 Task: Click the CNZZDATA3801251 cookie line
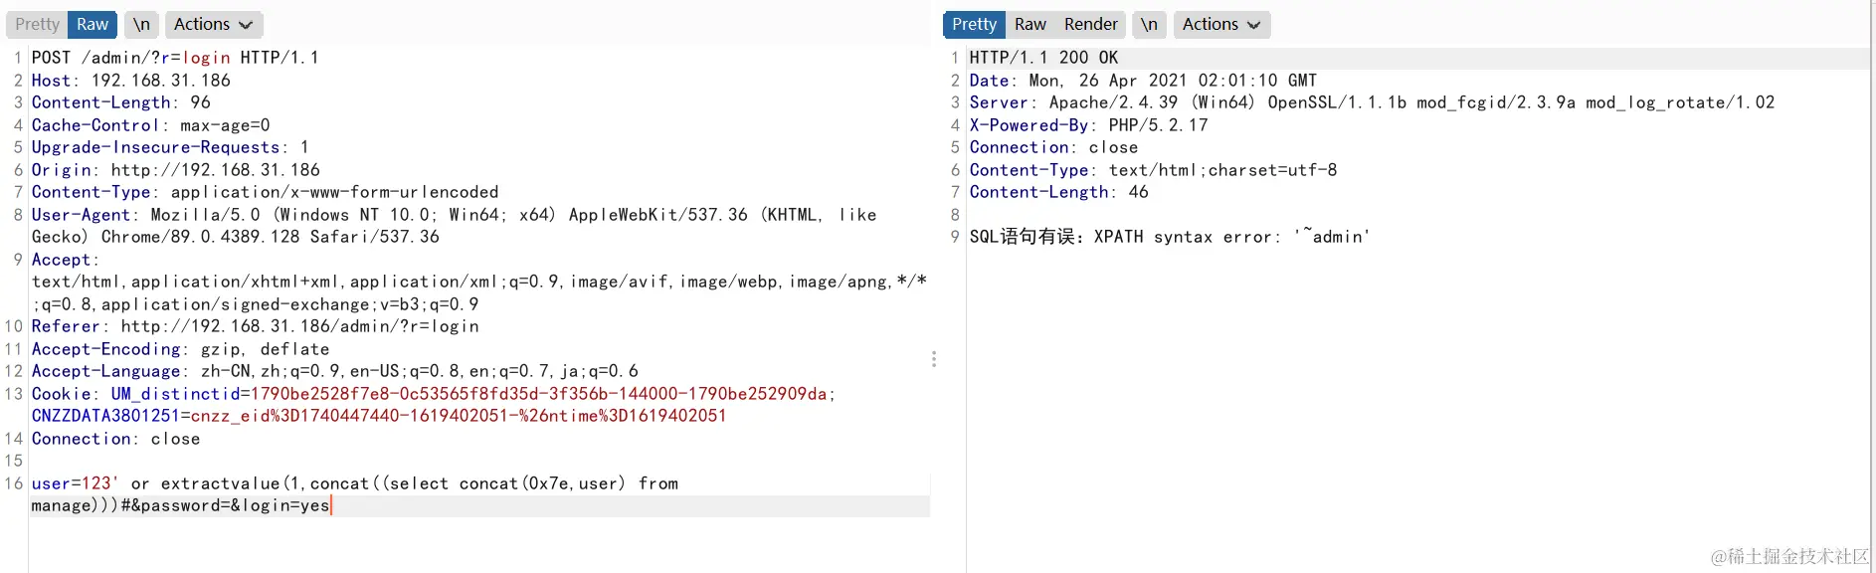click(x=379, y=416)
